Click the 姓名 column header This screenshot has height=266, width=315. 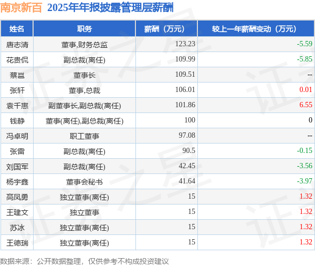click(x=17, y=29)
